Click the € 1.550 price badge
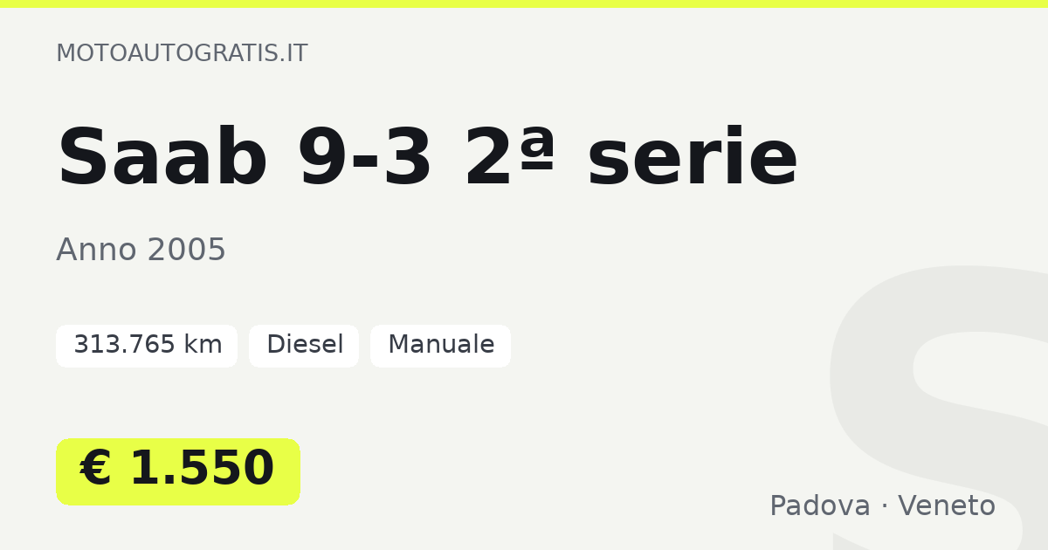1048x550 pixels. pyautogui.click(x=178, y=471)
